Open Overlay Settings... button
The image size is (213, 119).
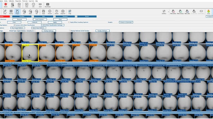pyautogui.click(x=49, y=31)
